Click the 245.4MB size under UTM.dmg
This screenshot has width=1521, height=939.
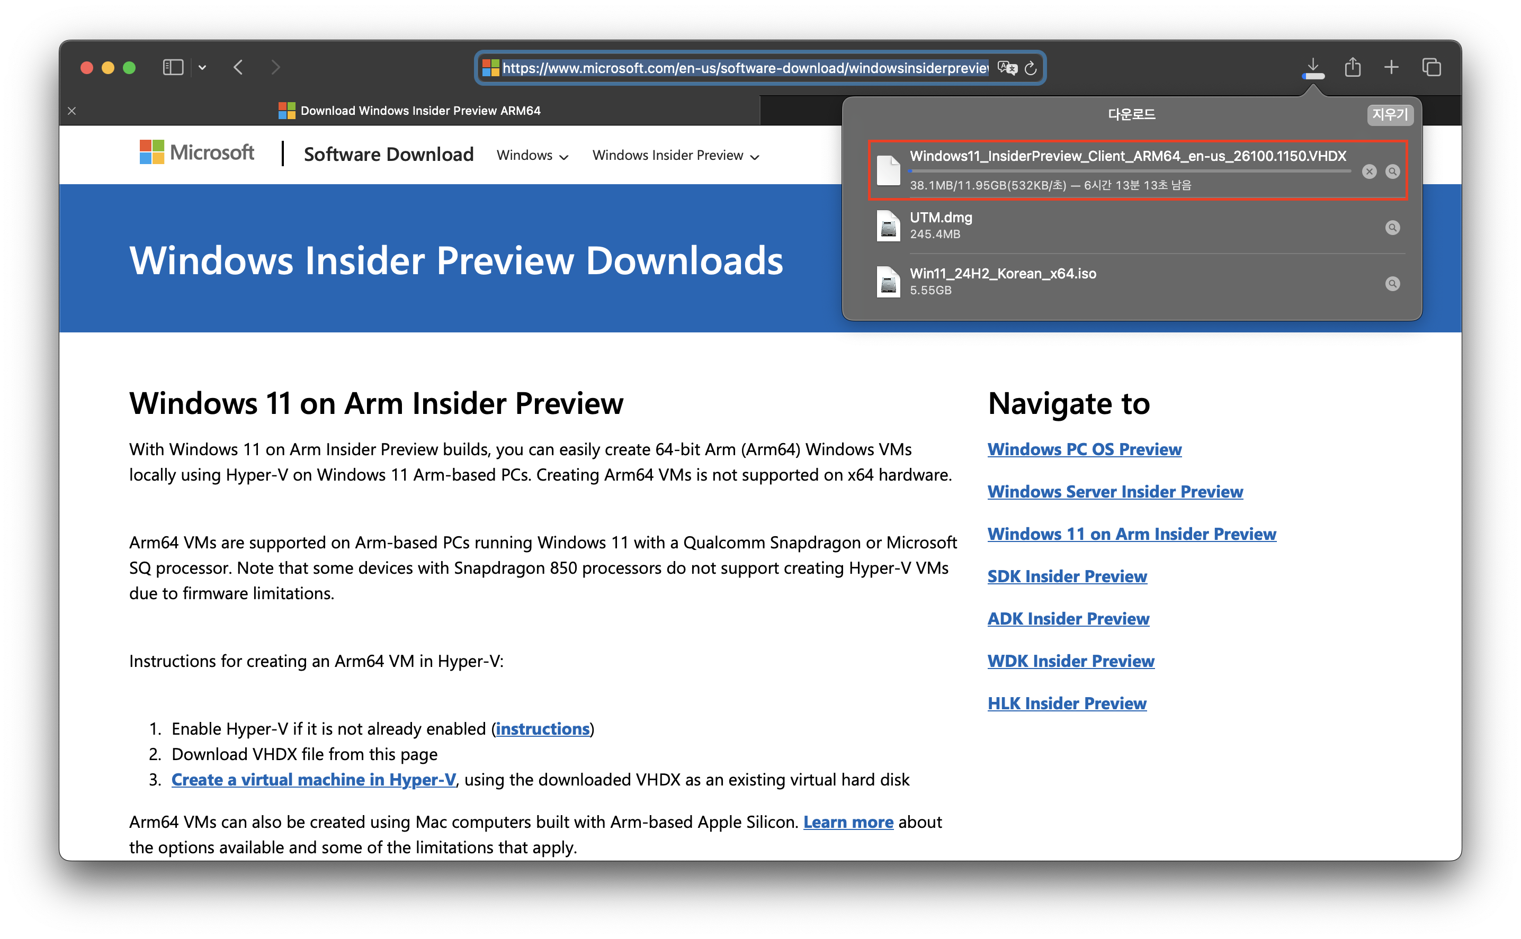coord(934,234)
